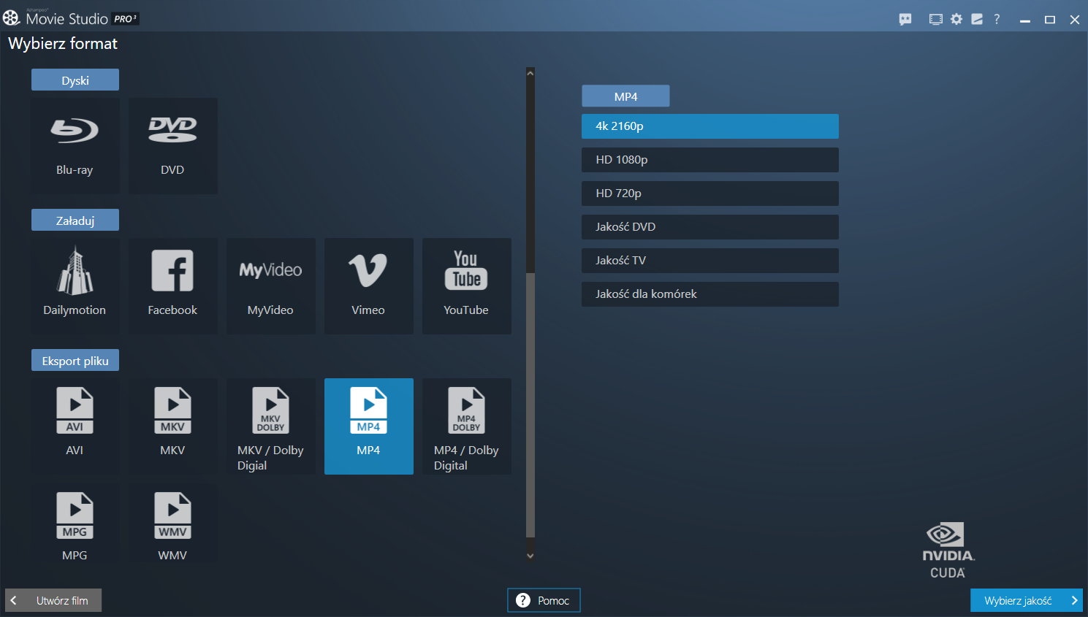Choose MKV / Dolby Digital export
The width and height of the screenshot is (1088, 617).
tap(270, 426)
